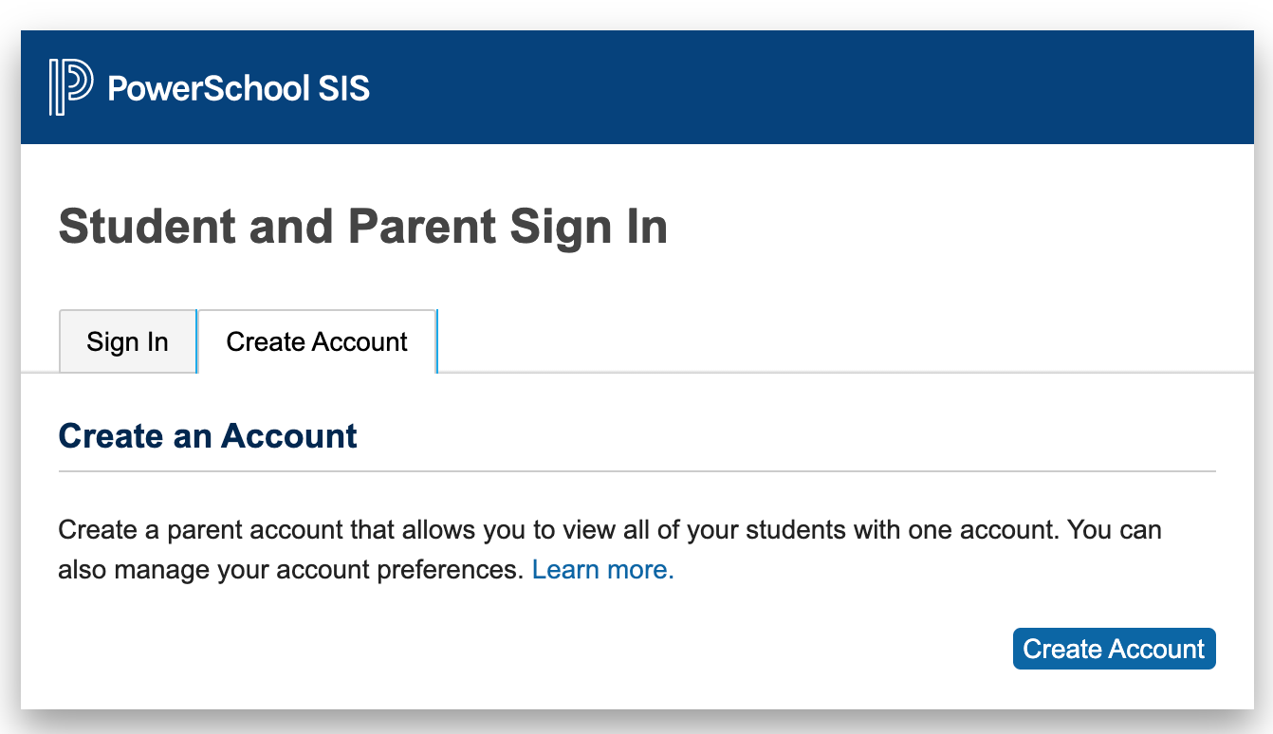Open the Learn more link
Screen dimensions: 1273x734
(602, 570)
